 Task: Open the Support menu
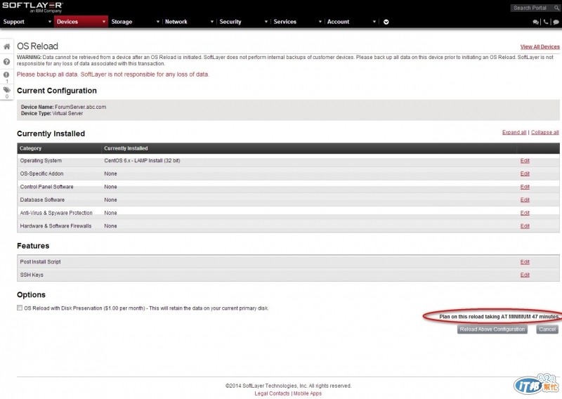13,22
